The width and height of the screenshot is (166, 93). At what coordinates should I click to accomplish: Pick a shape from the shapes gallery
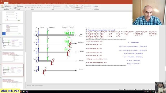pyautogui.click(x=70, y=6)
